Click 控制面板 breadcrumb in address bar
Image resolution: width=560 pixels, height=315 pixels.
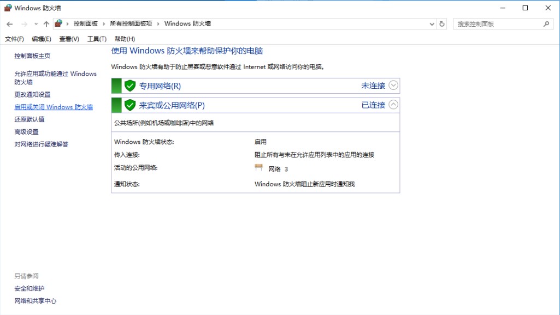click(86, 23)
